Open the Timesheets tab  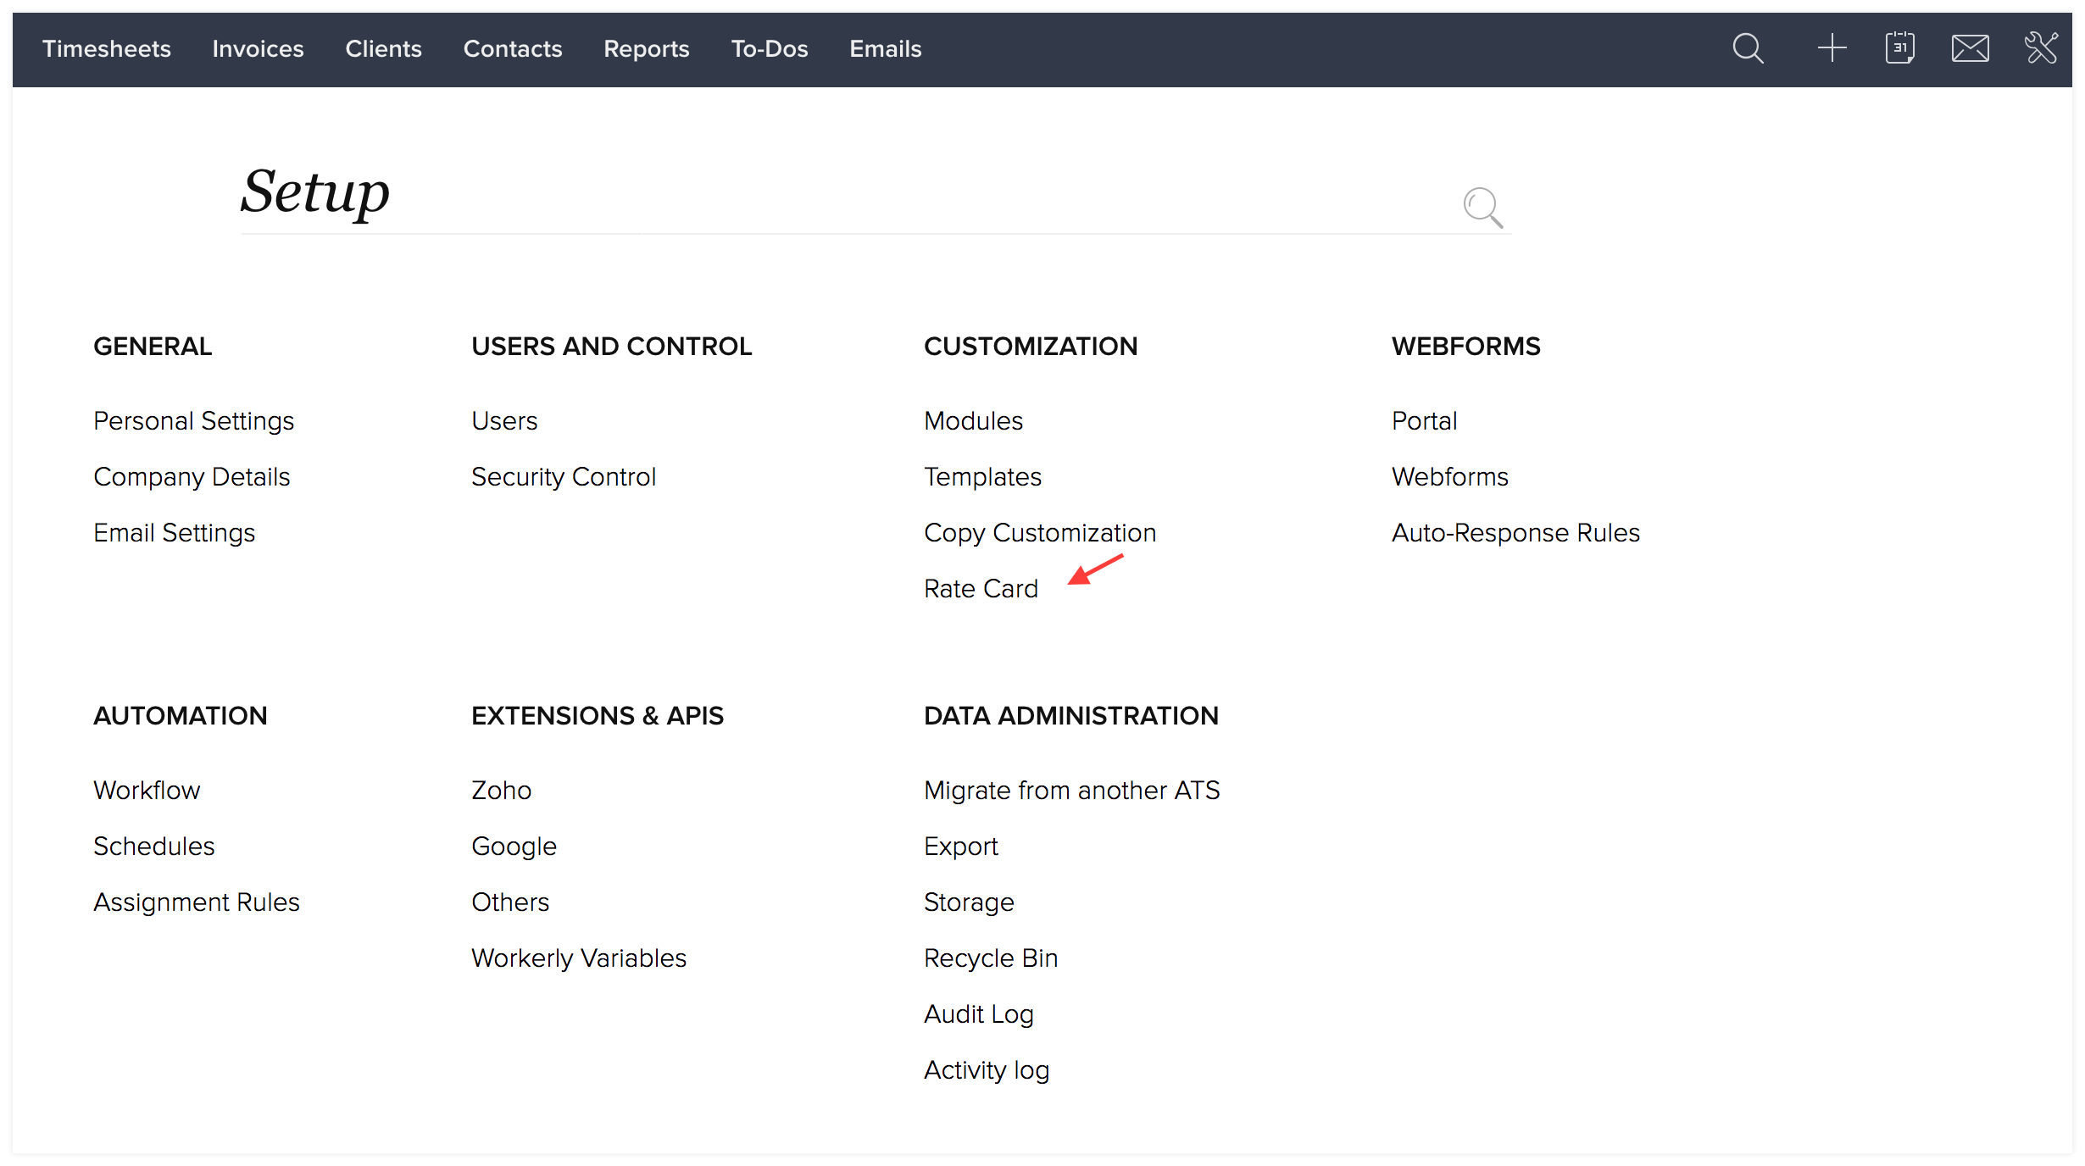coord(107,49)
